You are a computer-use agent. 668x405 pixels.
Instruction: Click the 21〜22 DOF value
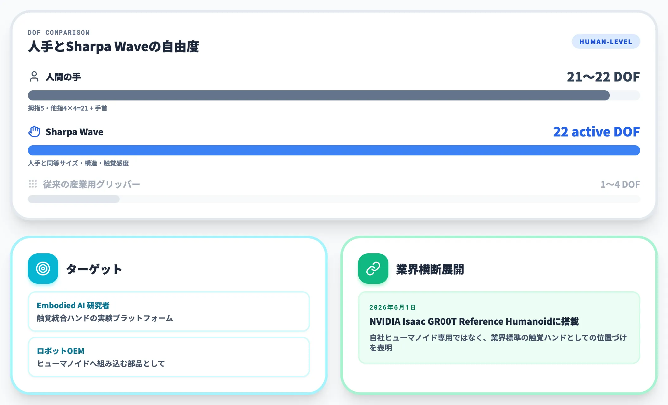click(603, 77)
